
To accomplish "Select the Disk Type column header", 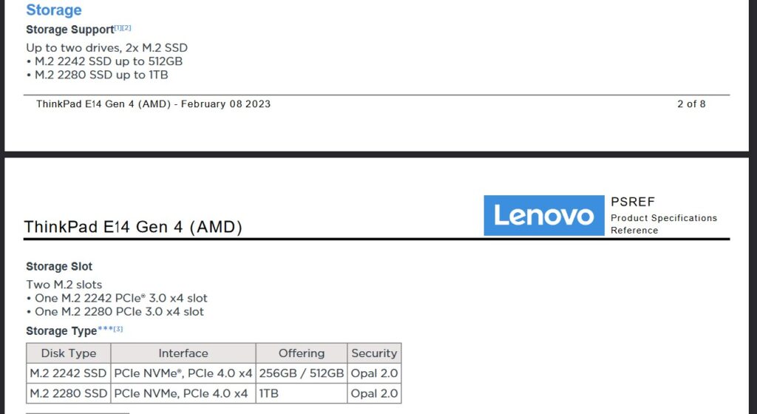I will tap(69, 353).
